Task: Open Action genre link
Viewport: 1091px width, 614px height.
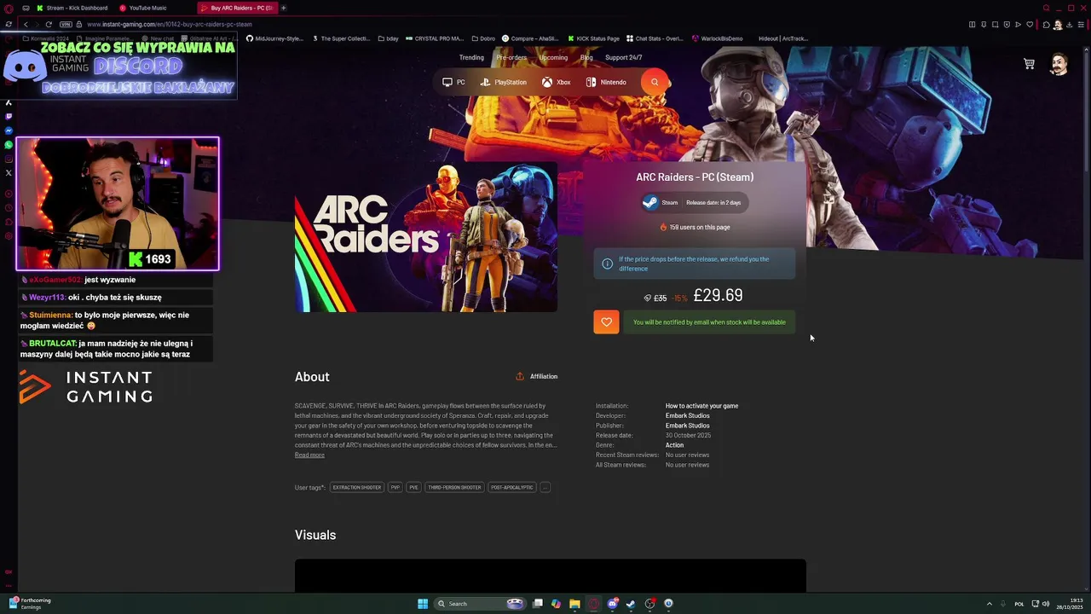Action: 674,445
